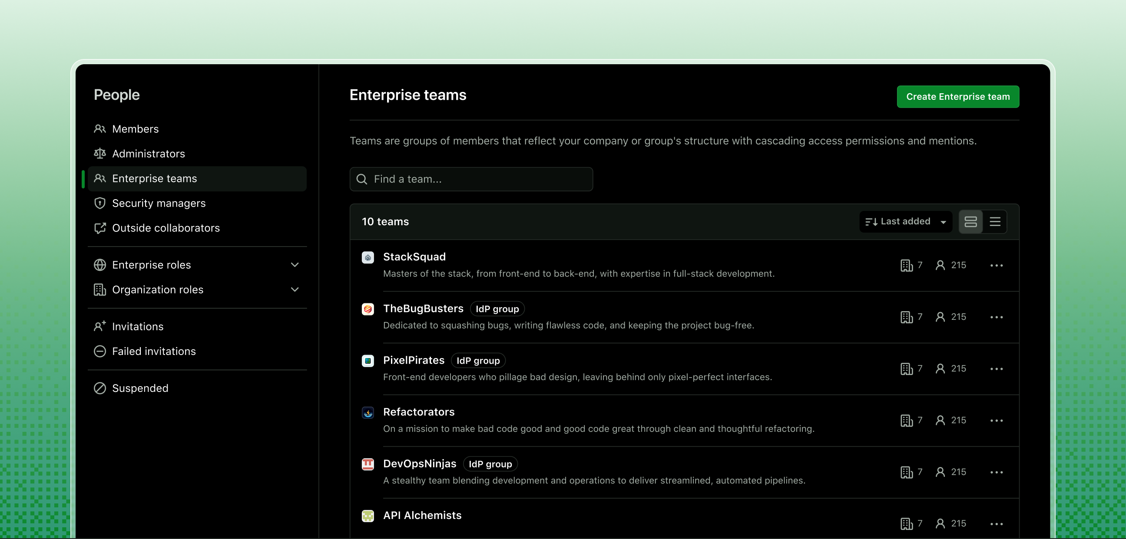1126x539 pixels.
Task: Click API Alchemists team avatar
Action: pos(368,516)
